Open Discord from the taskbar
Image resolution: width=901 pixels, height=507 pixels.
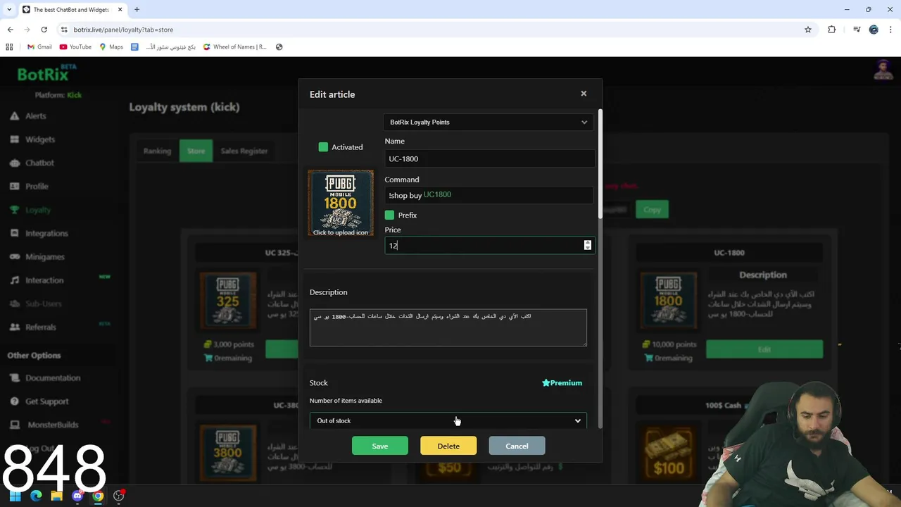[x=77, y=496]
